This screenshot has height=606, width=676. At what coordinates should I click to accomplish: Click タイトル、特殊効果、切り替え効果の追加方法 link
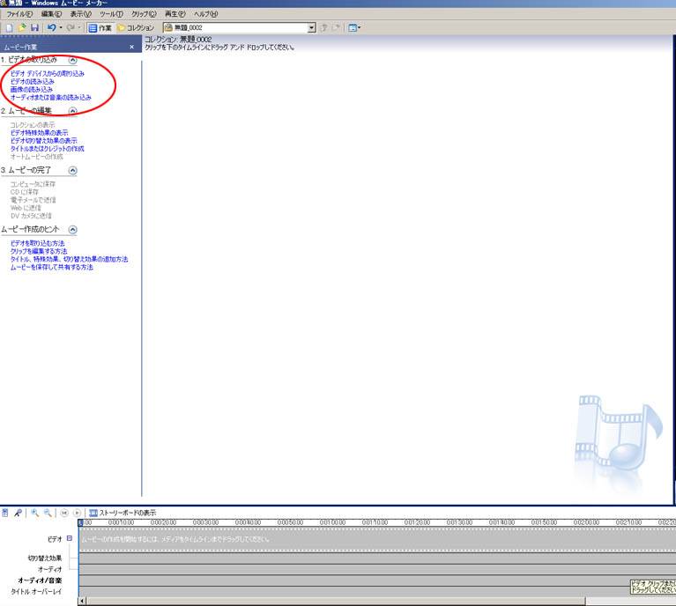(70, 259)
